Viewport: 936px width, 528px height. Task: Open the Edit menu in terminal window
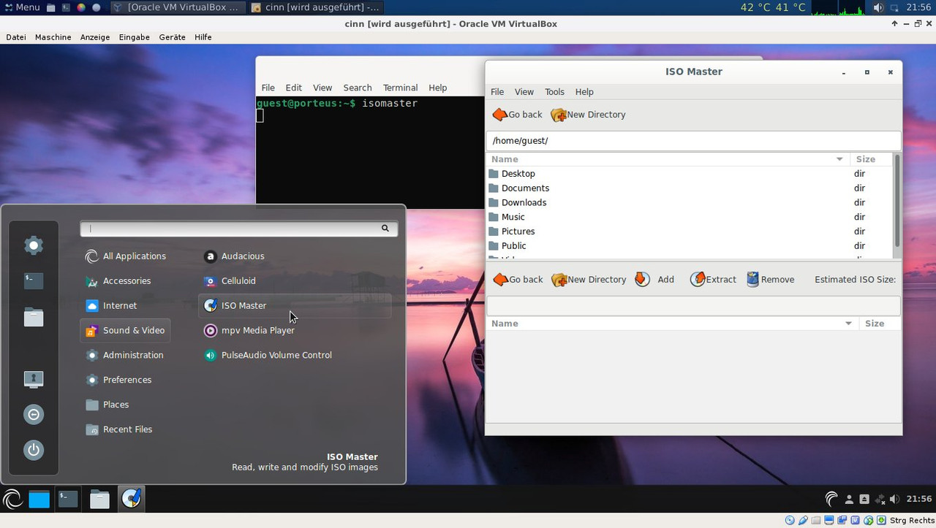pyautogui.click(x=294, y=88)
